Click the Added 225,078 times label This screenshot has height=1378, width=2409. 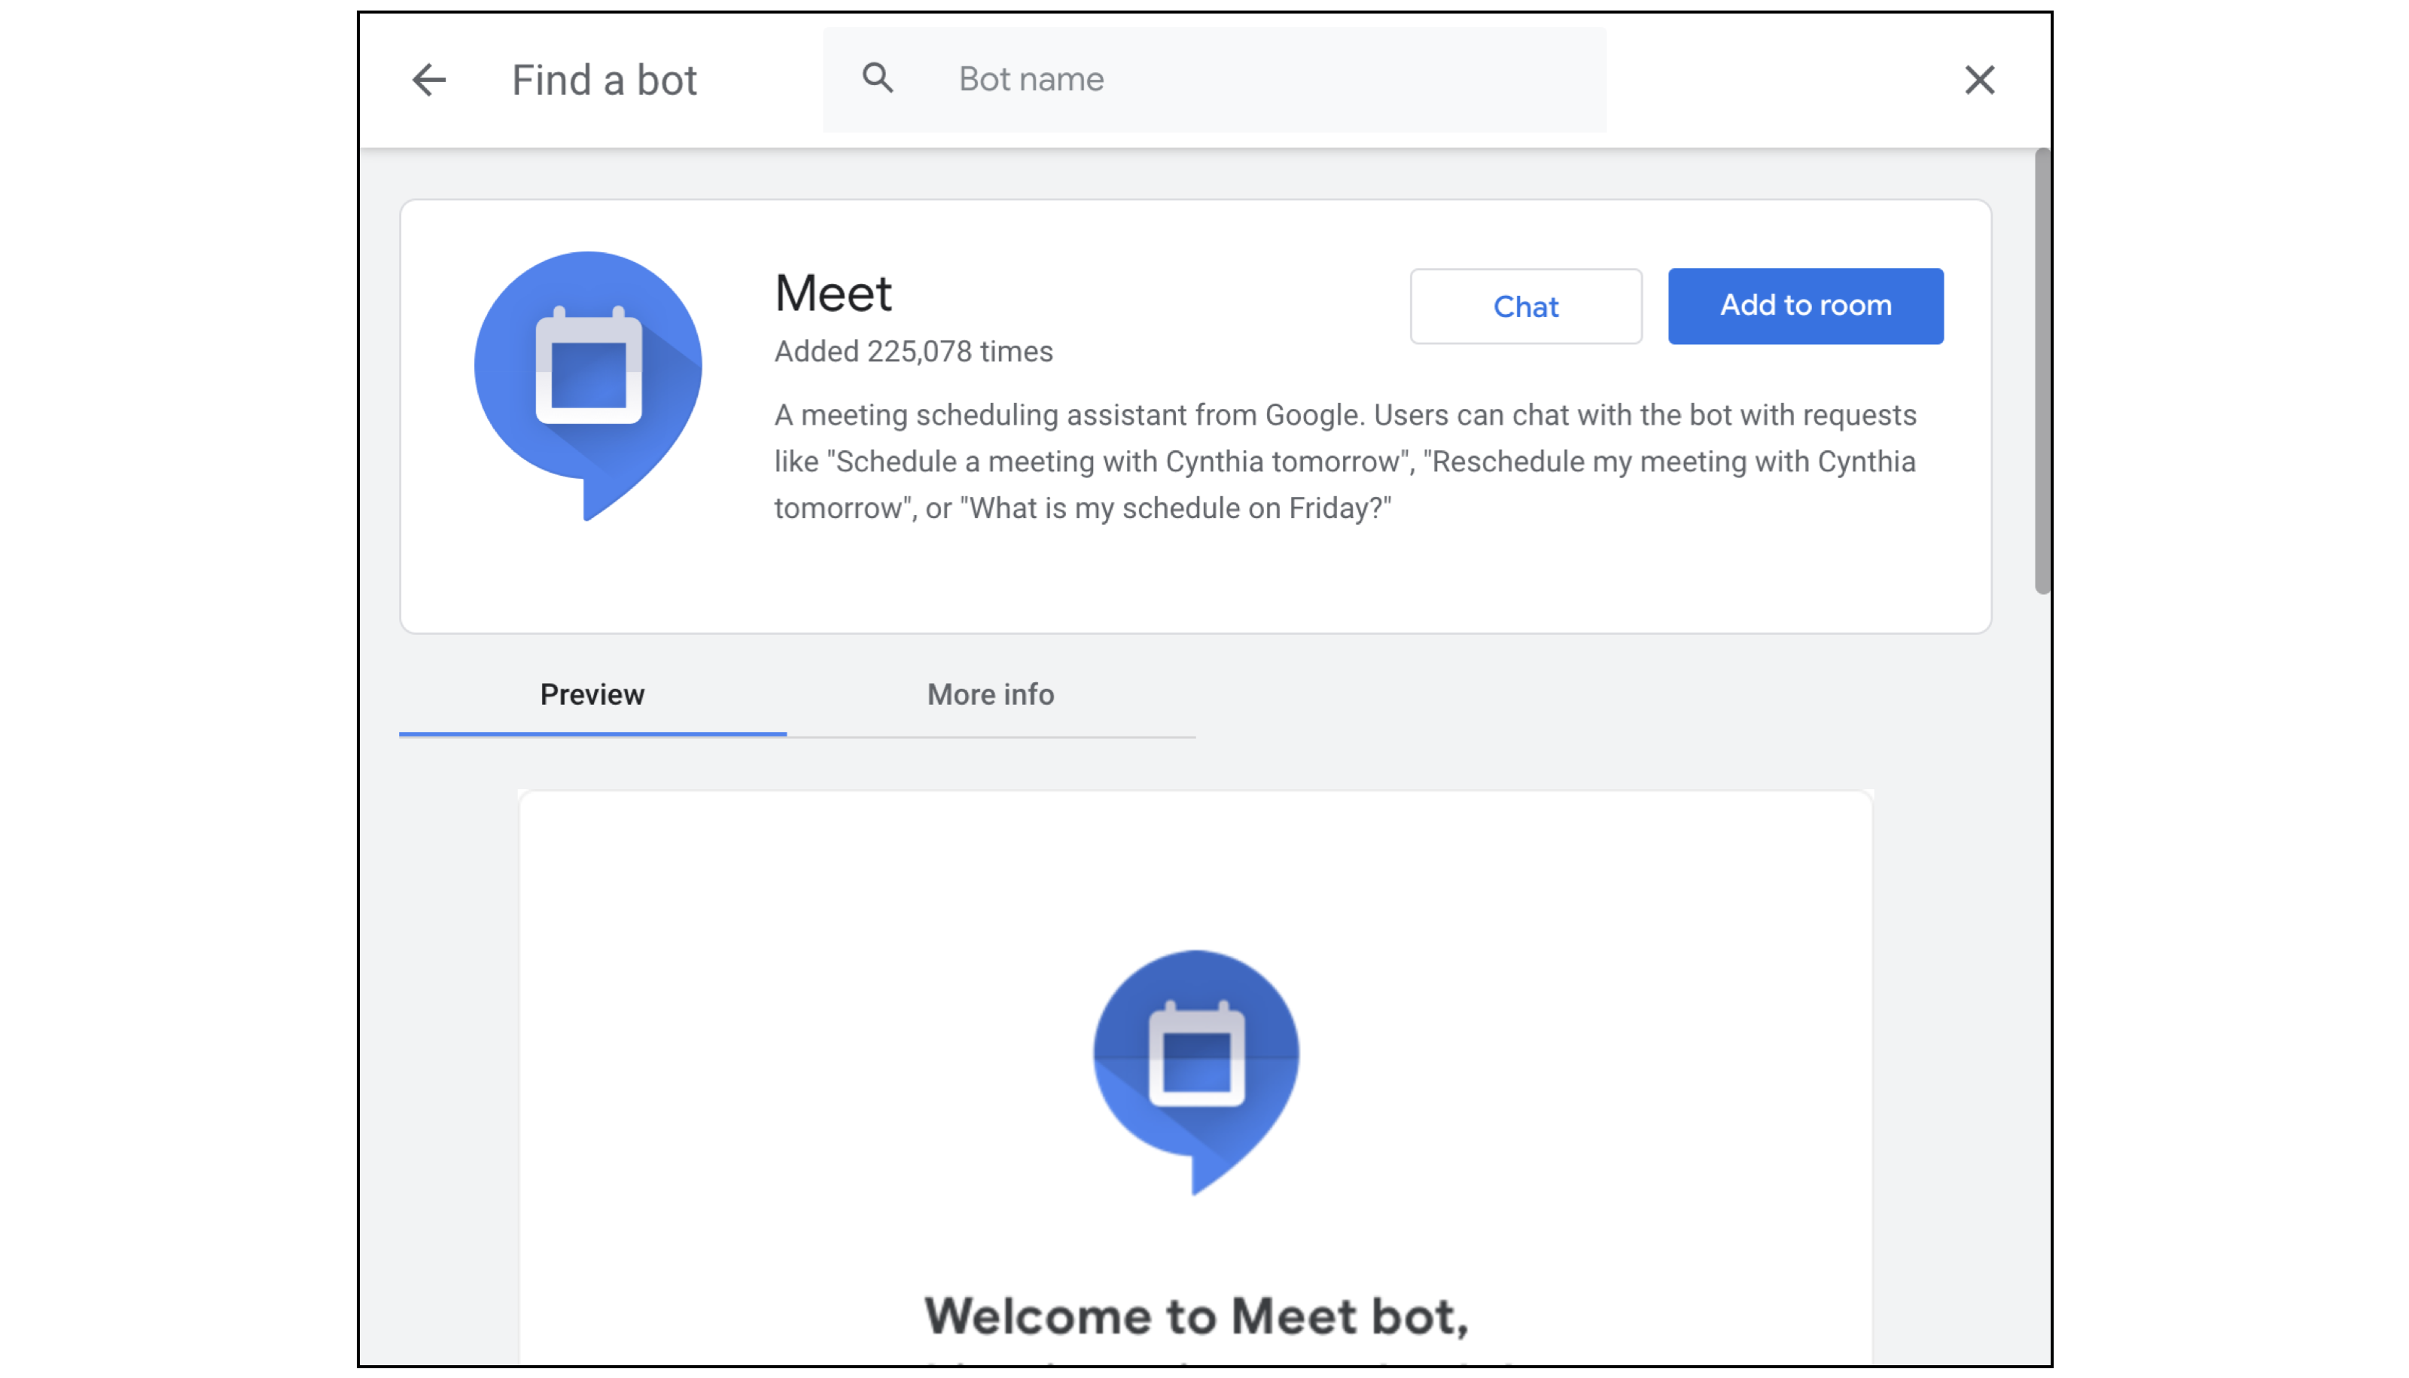pos(913,352)
